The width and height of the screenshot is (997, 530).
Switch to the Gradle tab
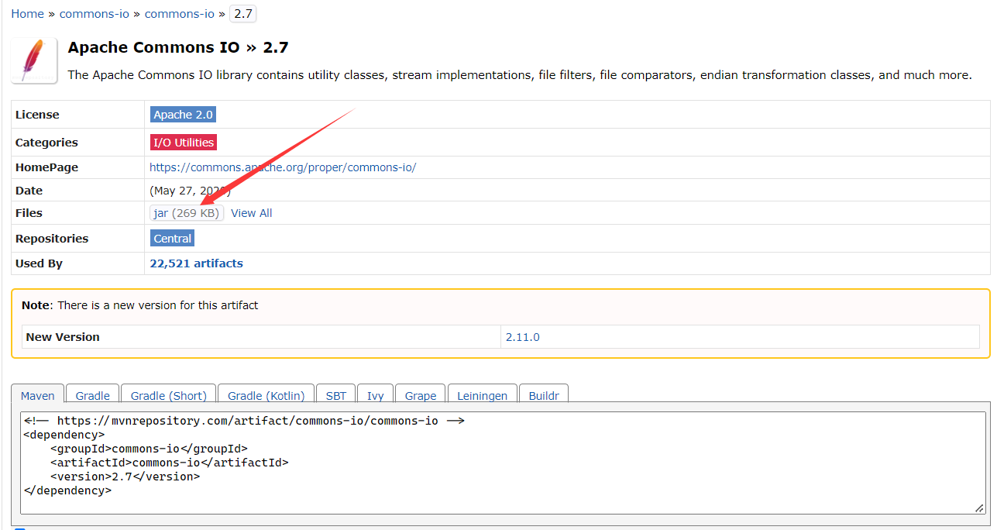coord(93,395)
